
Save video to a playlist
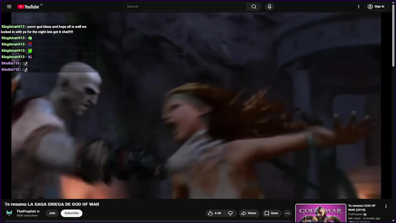[x=271, y=213]
